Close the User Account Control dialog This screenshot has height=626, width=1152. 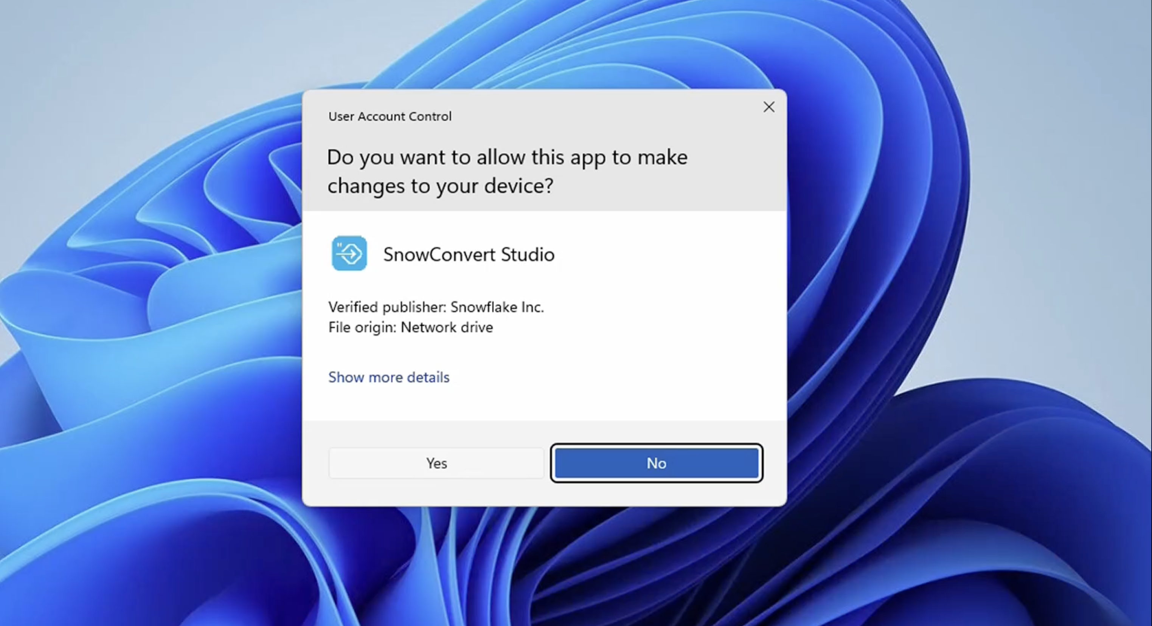[x=769, y=107]
